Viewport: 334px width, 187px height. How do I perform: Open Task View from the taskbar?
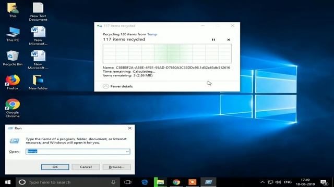coord(128,182)
